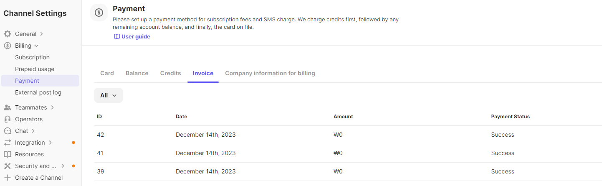602x186 pixels.
Task: Switch to the Credits tab
Action: coord(170,73)
